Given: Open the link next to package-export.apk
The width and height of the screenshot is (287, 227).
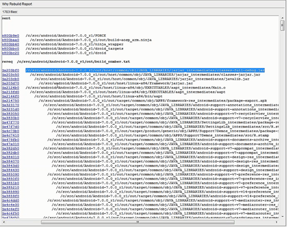Looking at the screenshot, I should 11,101.
